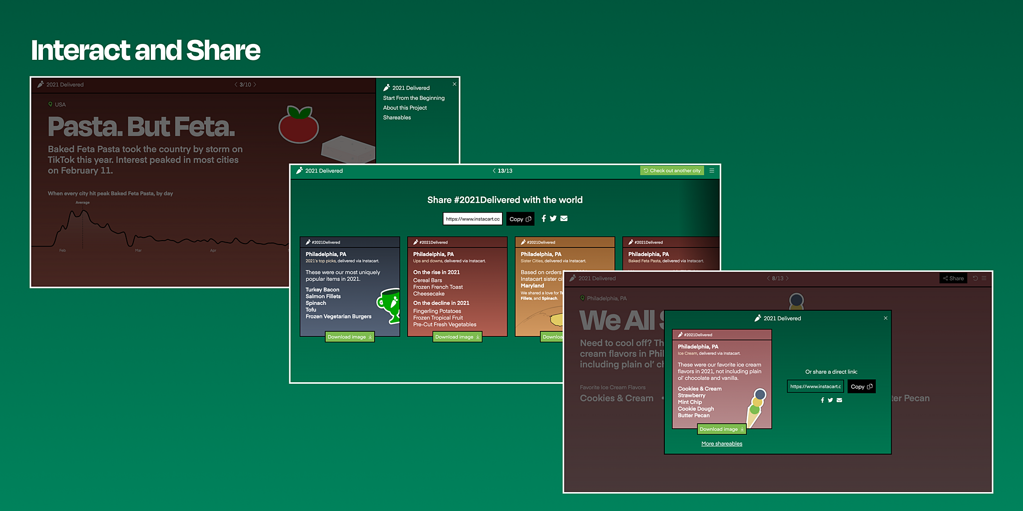This screenshot has height=511, width=1023.
Task: Select 'Start From the Beginning' menu item
Action: 414,98
